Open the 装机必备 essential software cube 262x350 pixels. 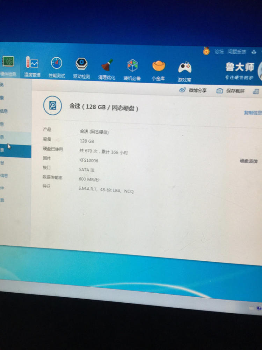click(132, 70)
